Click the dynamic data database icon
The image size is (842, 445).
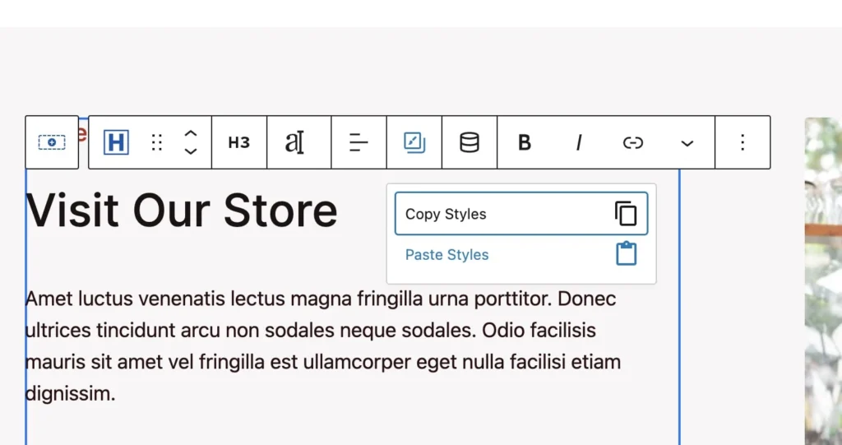tap(469, 142)
